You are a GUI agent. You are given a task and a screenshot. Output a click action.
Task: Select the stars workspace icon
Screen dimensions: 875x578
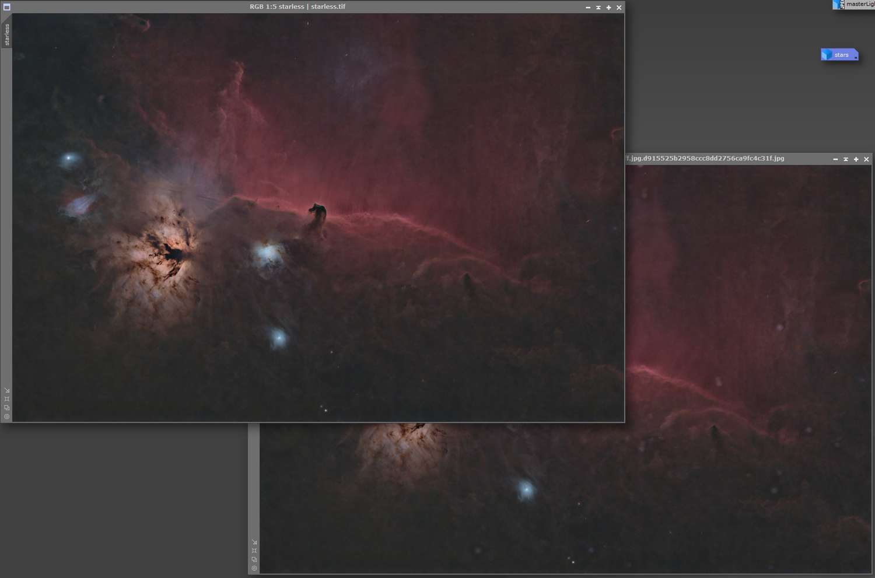coord(839,55)
